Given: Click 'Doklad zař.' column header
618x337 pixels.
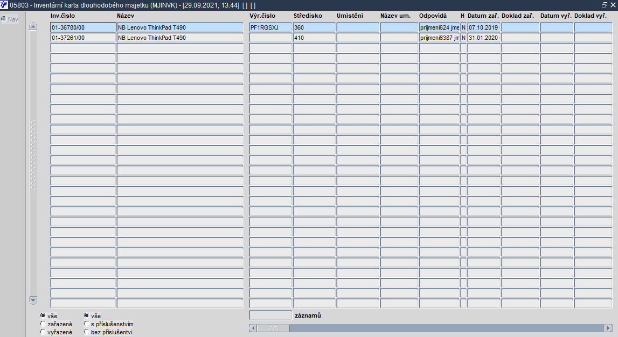Looking at the screenshot, I should point(517,16).
